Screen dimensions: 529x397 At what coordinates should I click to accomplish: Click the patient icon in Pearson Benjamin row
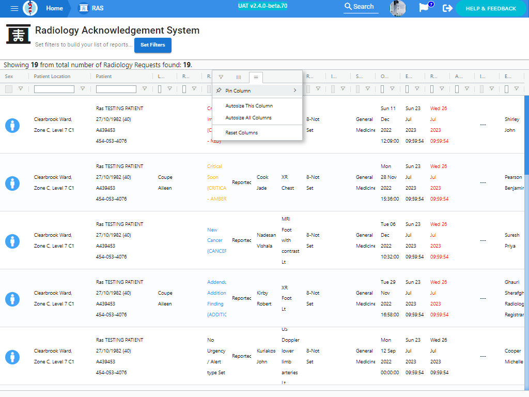pos(12,184)
